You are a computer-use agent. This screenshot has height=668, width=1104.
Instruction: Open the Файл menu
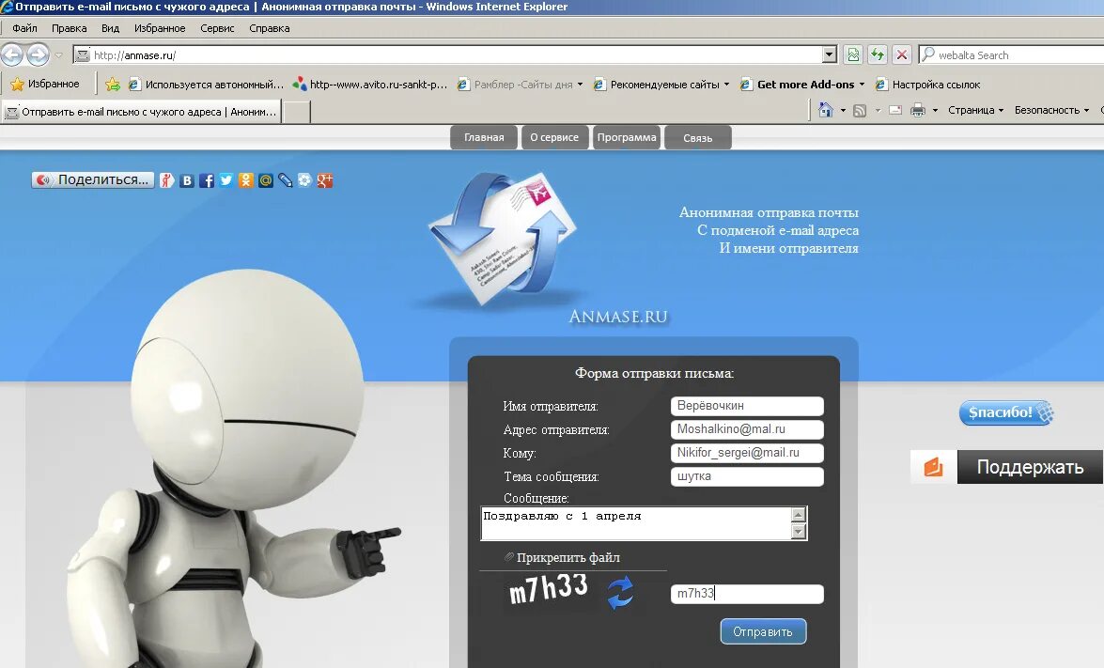tap(24, 28)
